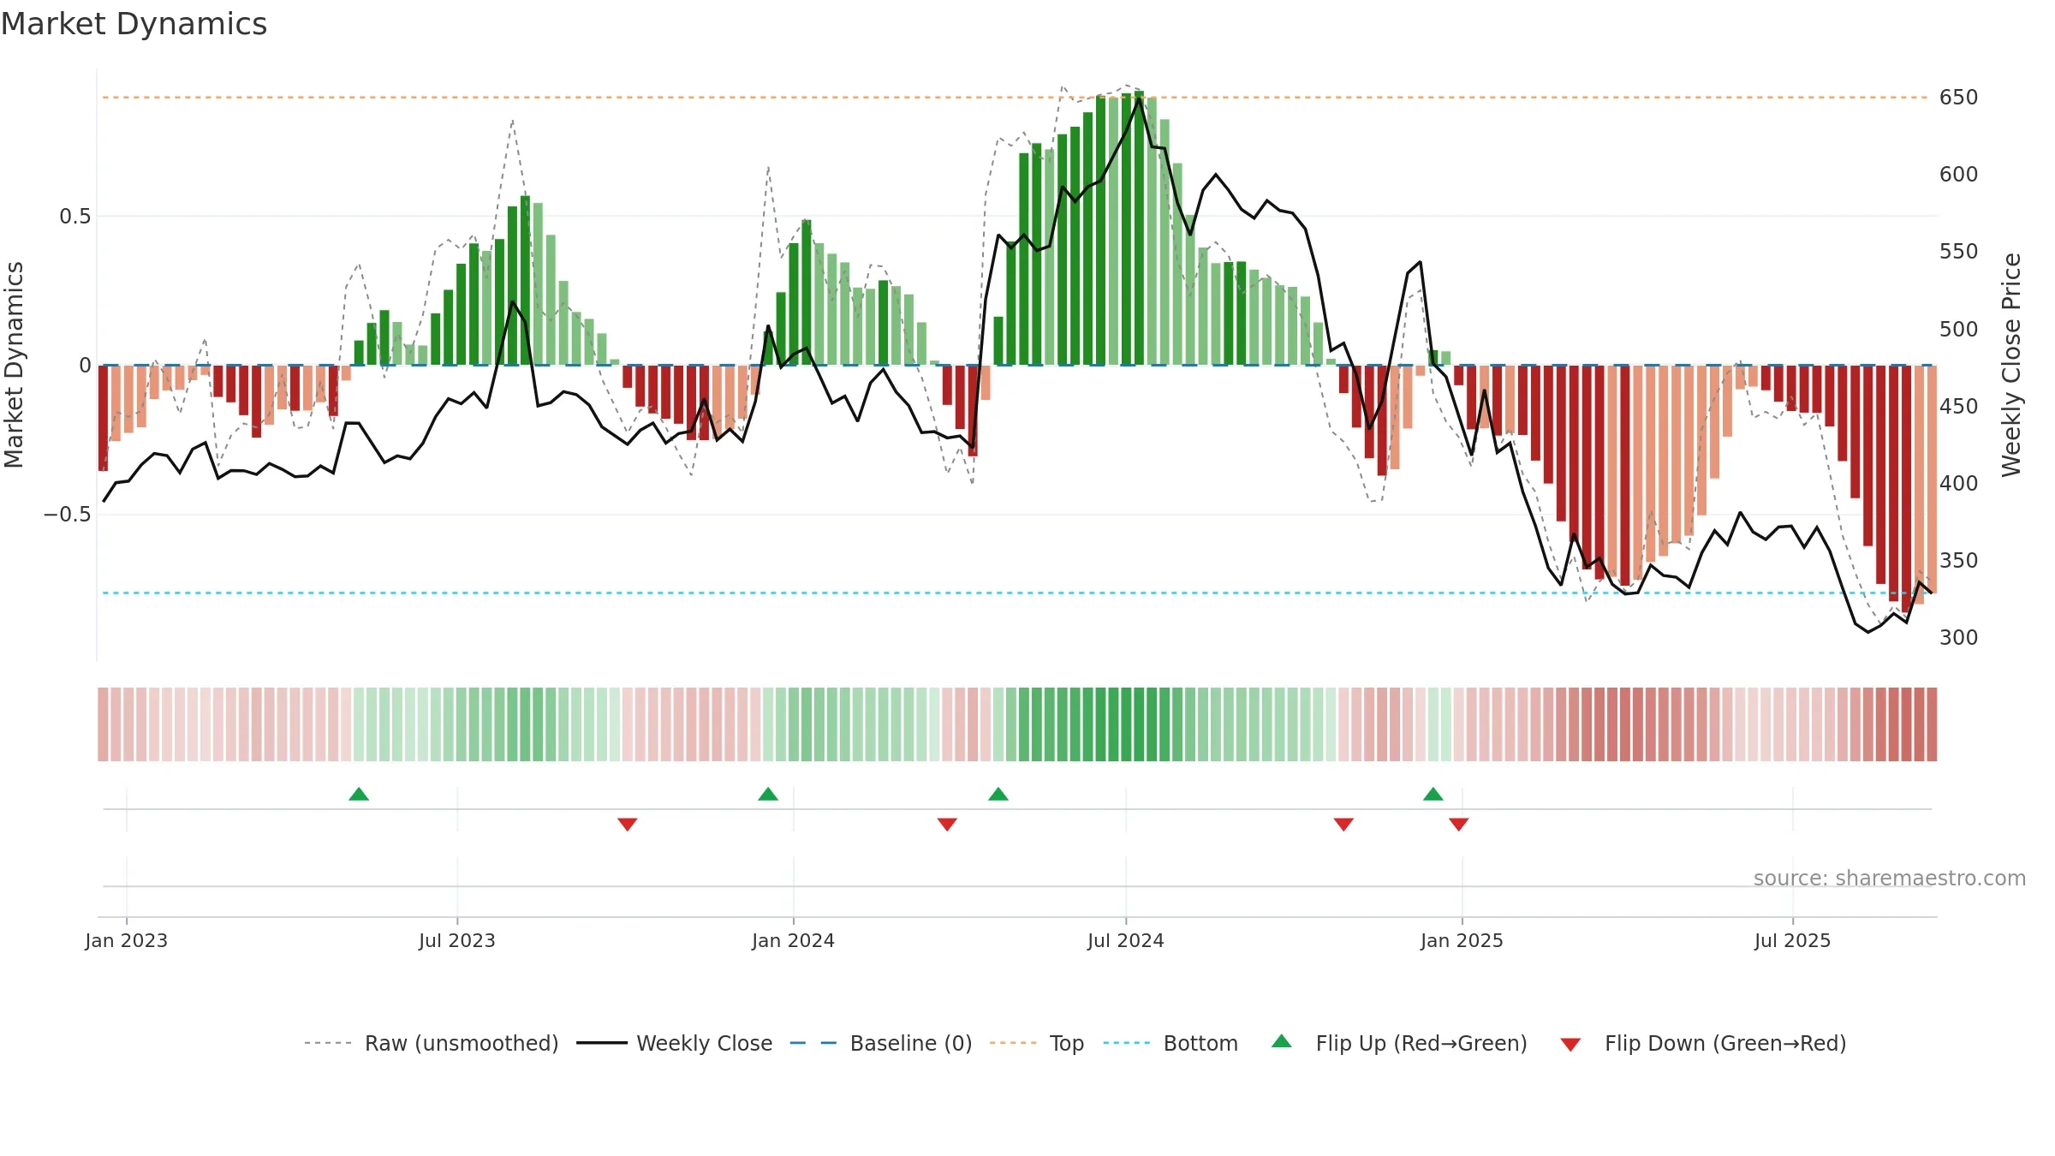Click the Market Dynamics chart title
This screenshot has height=1156, width=2055.
(x=134, y=24)
